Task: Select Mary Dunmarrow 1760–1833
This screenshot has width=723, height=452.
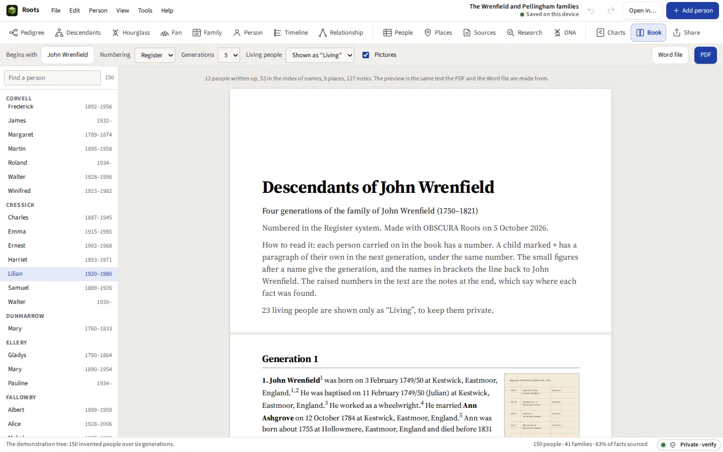Action: [x=59, y=328]
